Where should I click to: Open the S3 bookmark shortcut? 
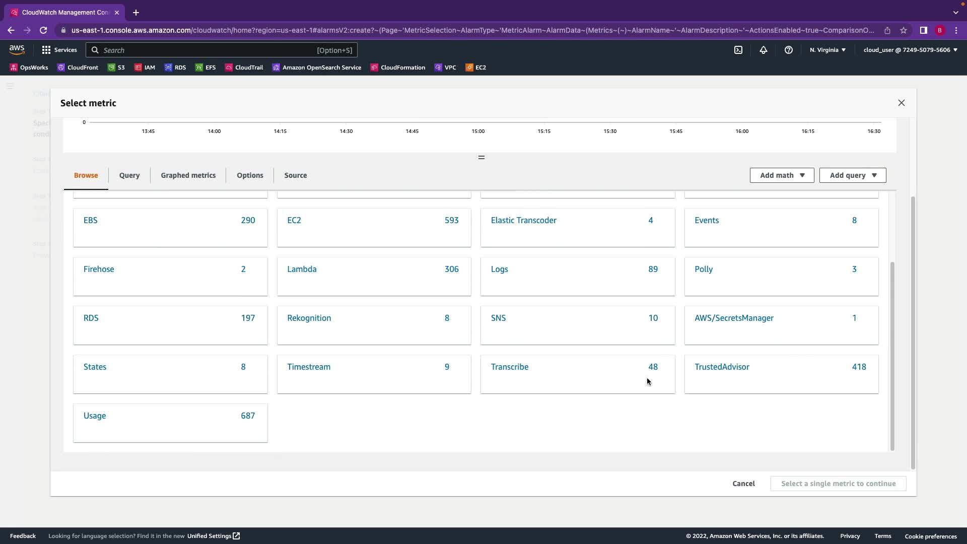point(116,67)
